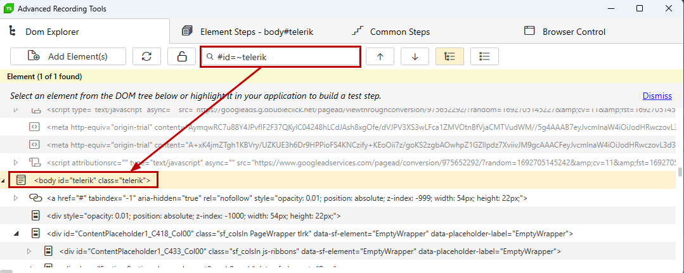Click the googleadservices script icon
The image size is (684, 273).
point(35,162)
